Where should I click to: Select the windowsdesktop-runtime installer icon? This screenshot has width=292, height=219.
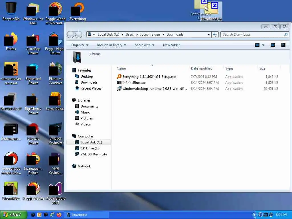pos(119,88)
